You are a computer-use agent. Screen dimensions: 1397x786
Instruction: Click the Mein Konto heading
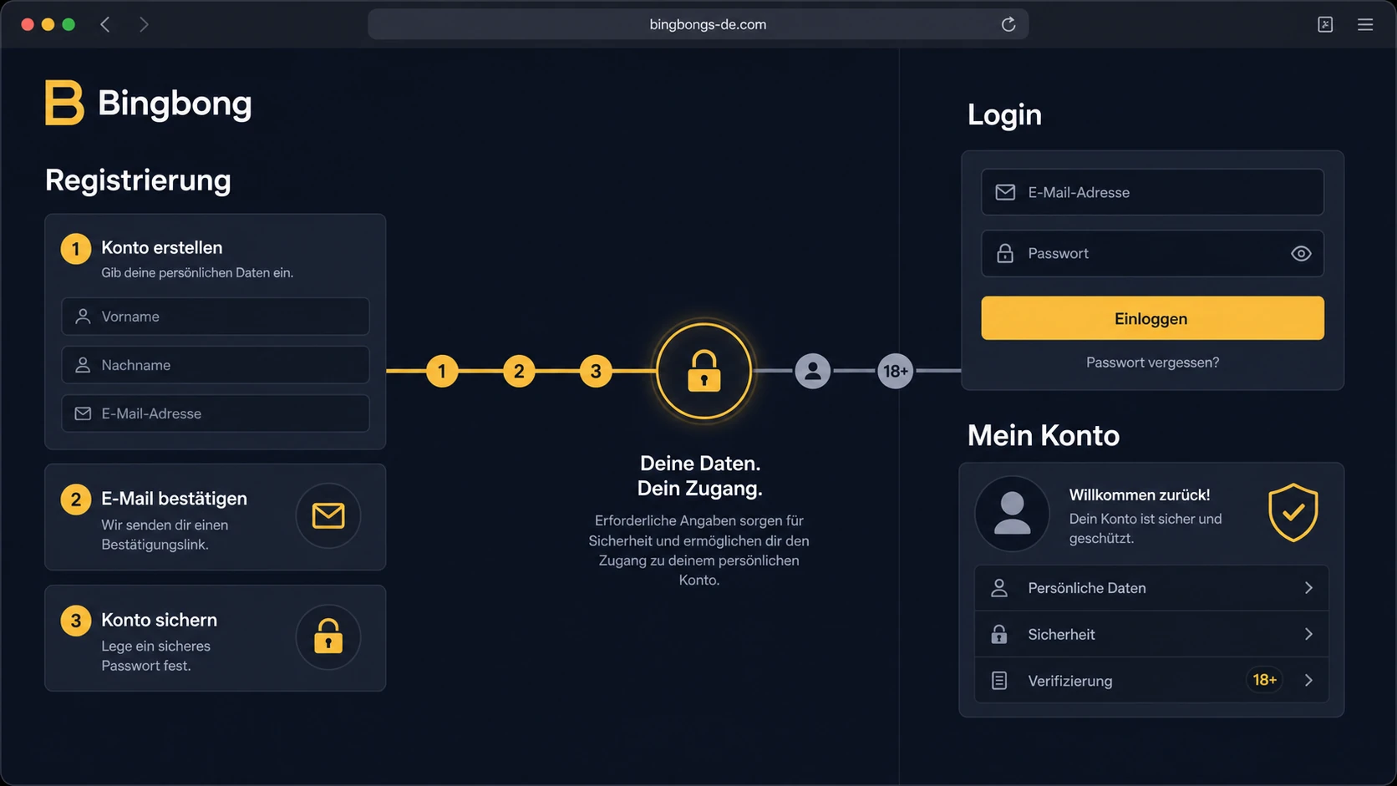coord(1044,435)
